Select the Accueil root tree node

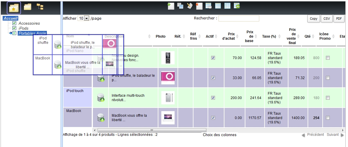pos(10,18)
